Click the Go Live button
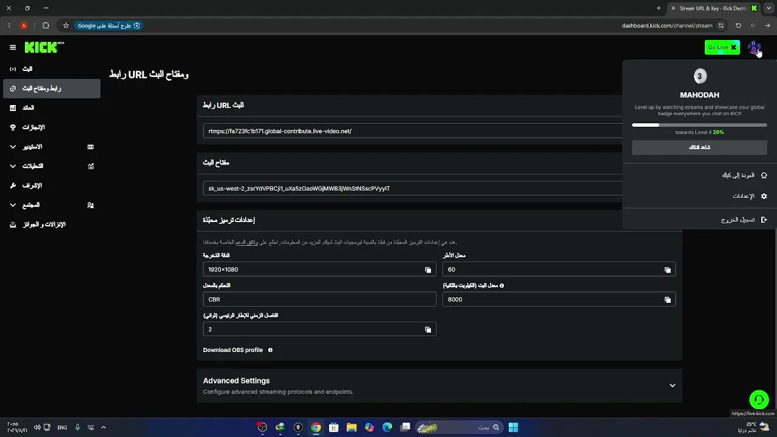Image resolution: width=777 pixels, height=437 pixels. (722, 47)
